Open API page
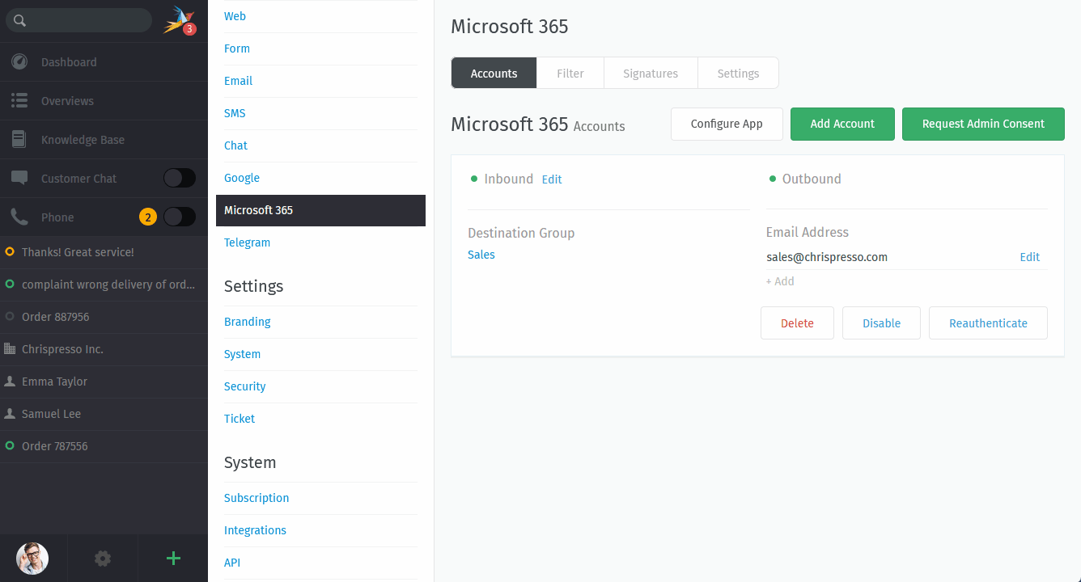 [232, 563]
